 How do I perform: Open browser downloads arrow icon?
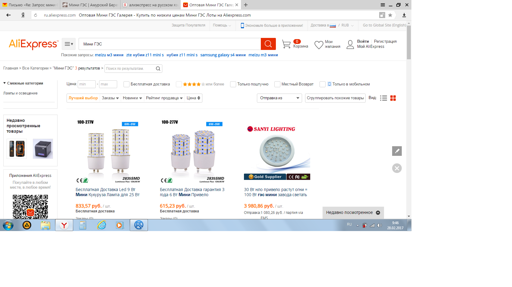404,15
